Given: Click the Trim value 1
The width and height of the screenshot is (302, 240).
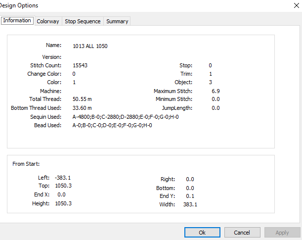Looking at the screenshot, I should click(211, 74).
